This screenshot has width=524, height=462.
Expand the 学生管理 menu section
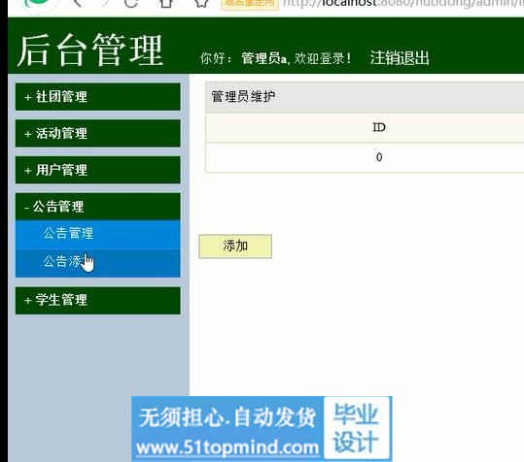click(97, 300)
